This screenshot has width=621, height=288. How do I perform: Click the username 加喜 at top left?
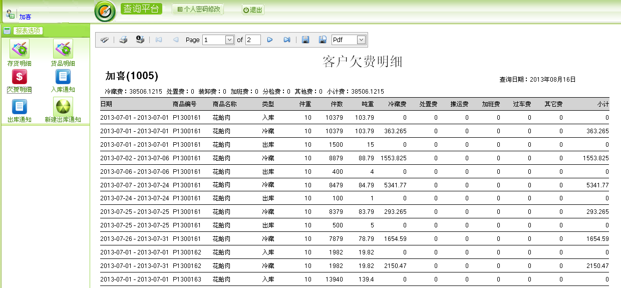pos(25,17)
